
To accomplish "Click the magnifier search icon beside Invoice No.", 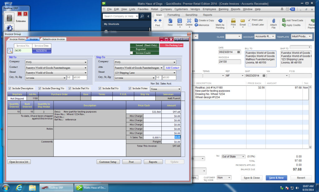I will pos(10,51).
